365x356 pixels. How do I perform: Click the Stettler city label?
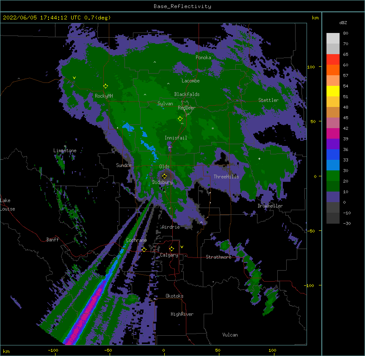pyautogui.click(x=268, y=100)
